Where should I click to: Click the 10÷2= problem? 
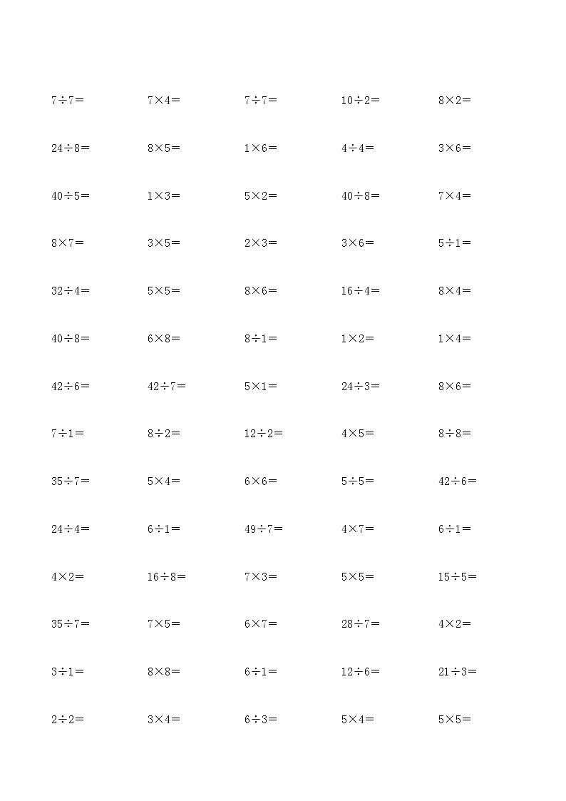(x=360, y=101)
